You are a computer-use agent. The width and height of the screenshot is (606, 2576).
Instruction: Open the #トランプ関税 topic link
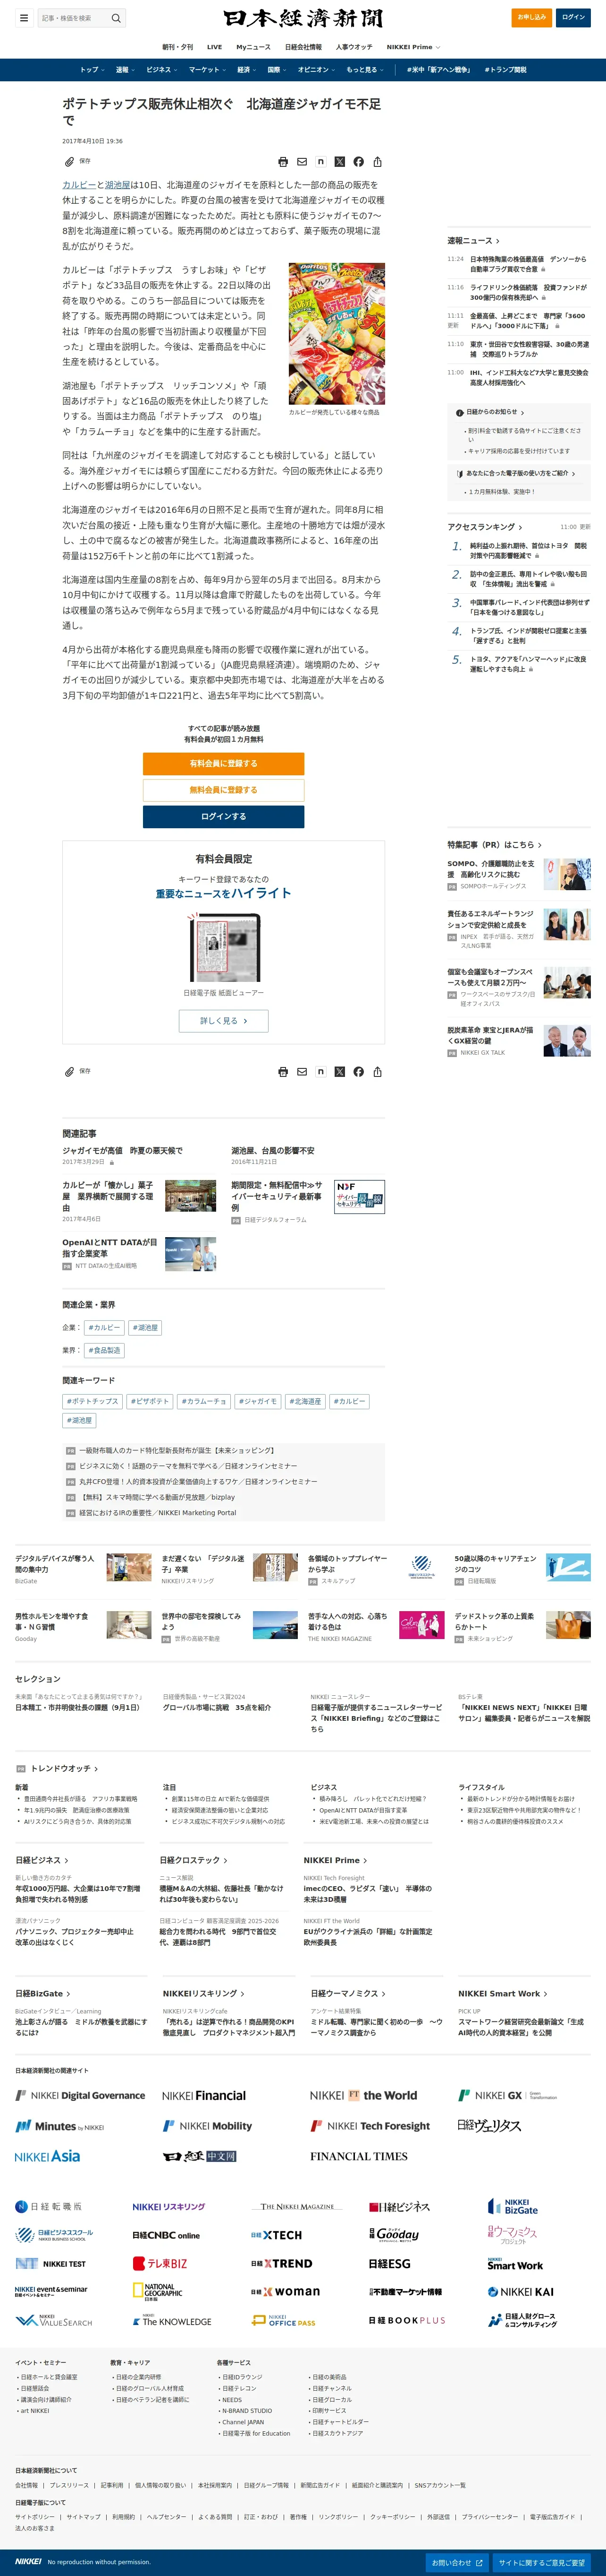tap(505, 70)
